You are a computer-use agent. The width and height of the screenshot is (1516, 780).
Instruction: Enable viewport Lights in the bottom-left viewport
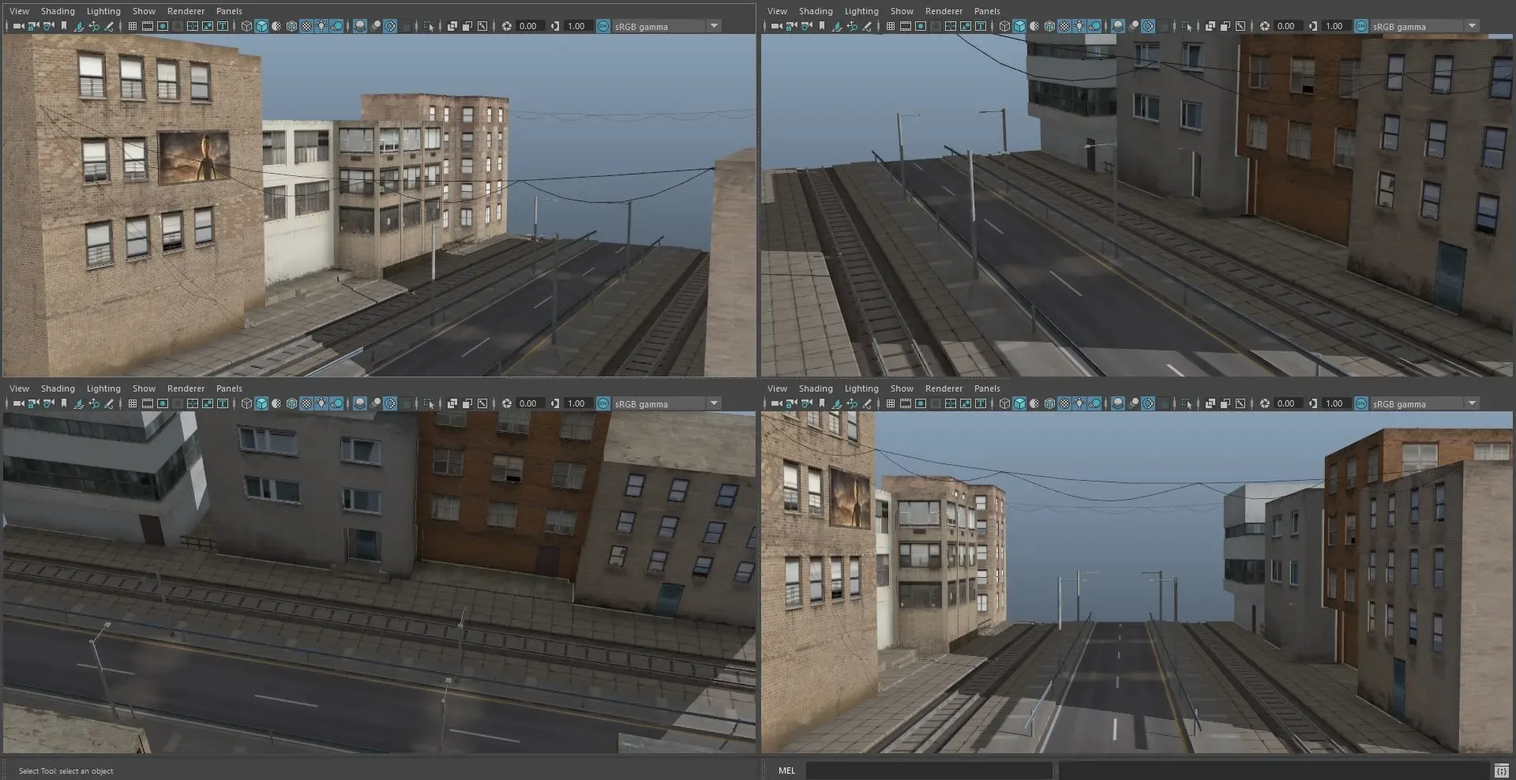coord(320,403)
